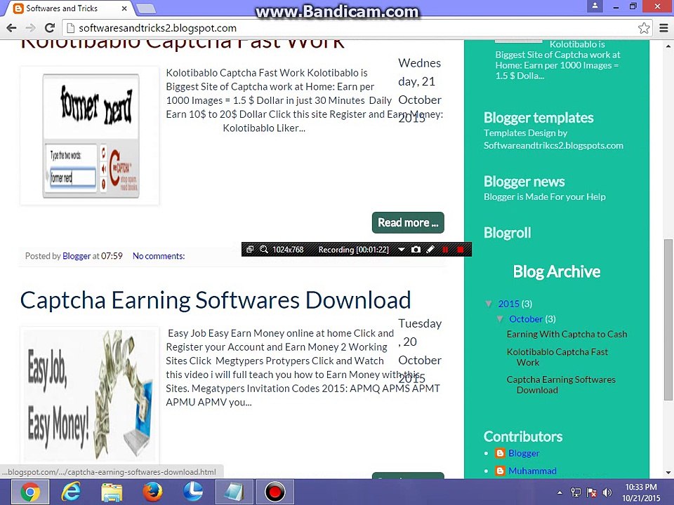Open Bandicam recording dropdown arrow

(401, 250)
